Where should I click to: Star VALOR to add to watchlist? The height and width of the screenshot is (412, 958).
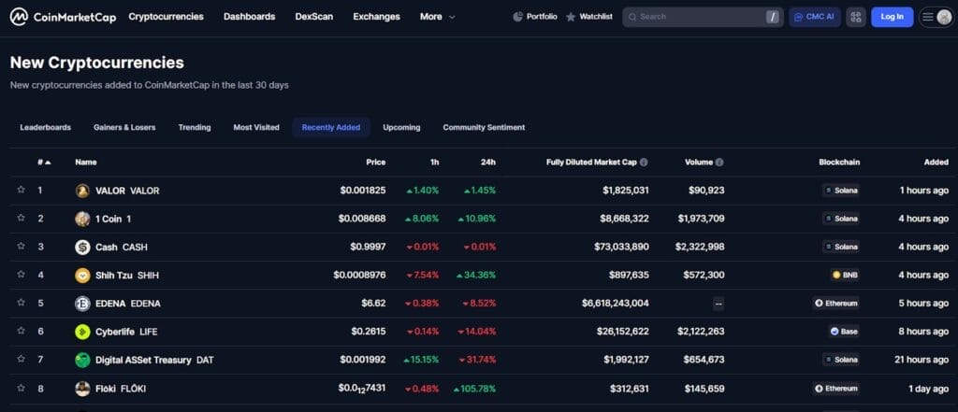[21, 191]
